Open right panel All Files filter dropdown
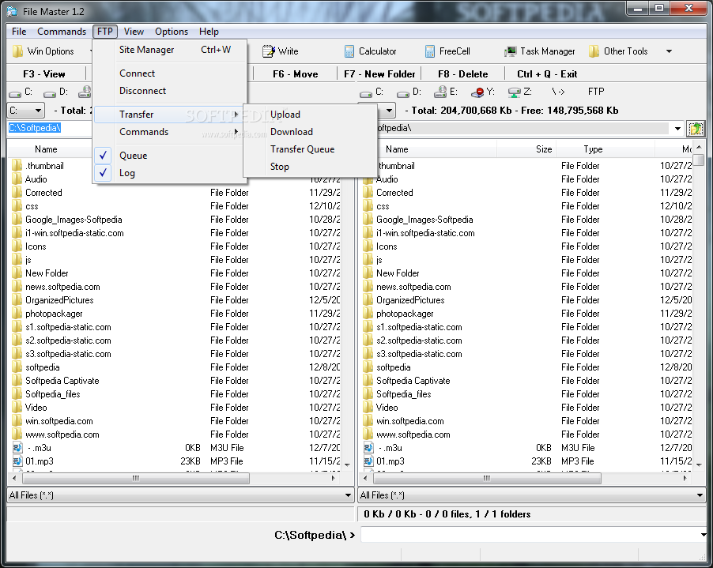 (700, 495)
